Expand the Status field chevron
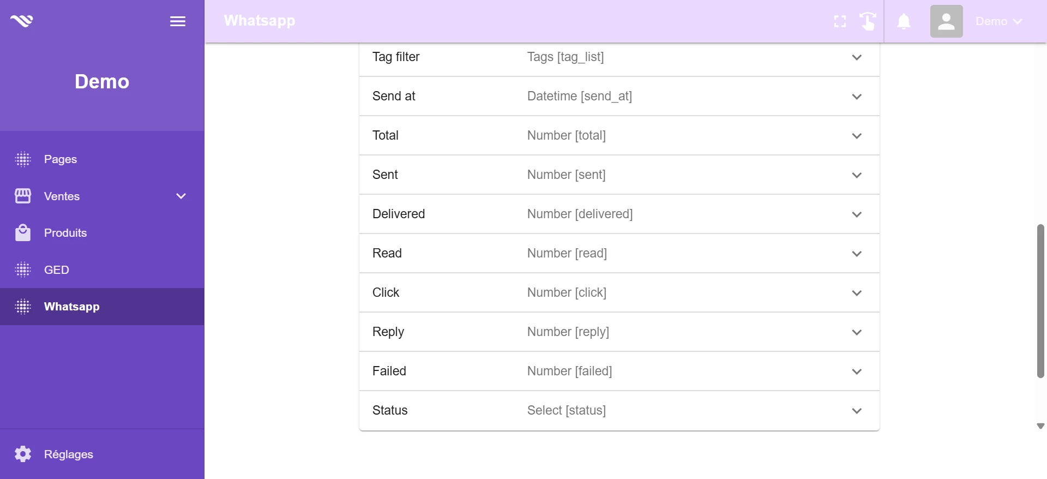1047x479 pixels. [x=857, y=411]
